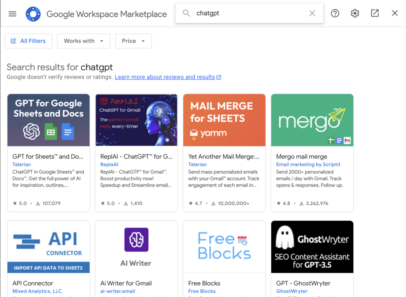The height and width of the screenshot is (297, 406).
Task: Open the Free Blocks logo thumbnail
Action: click(x=224, y=247)
